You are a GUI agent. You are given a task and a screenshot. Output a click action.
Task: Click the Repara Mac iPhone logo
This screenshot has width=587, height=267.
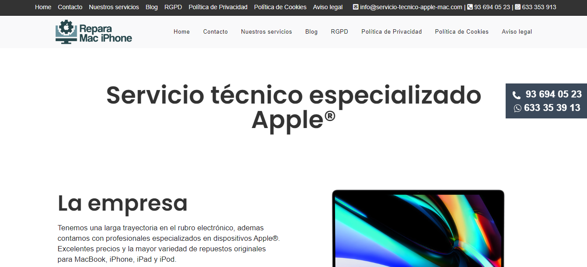94,32
